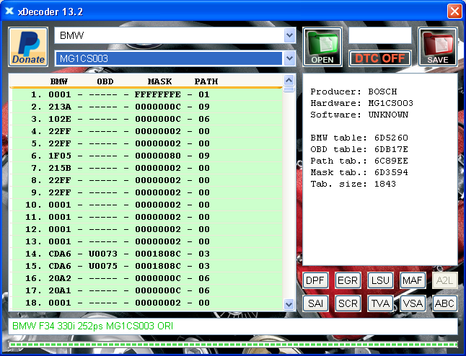Expand the BMW manufacturer dropdown
This screenshot has height=356, width=466.
289,35
